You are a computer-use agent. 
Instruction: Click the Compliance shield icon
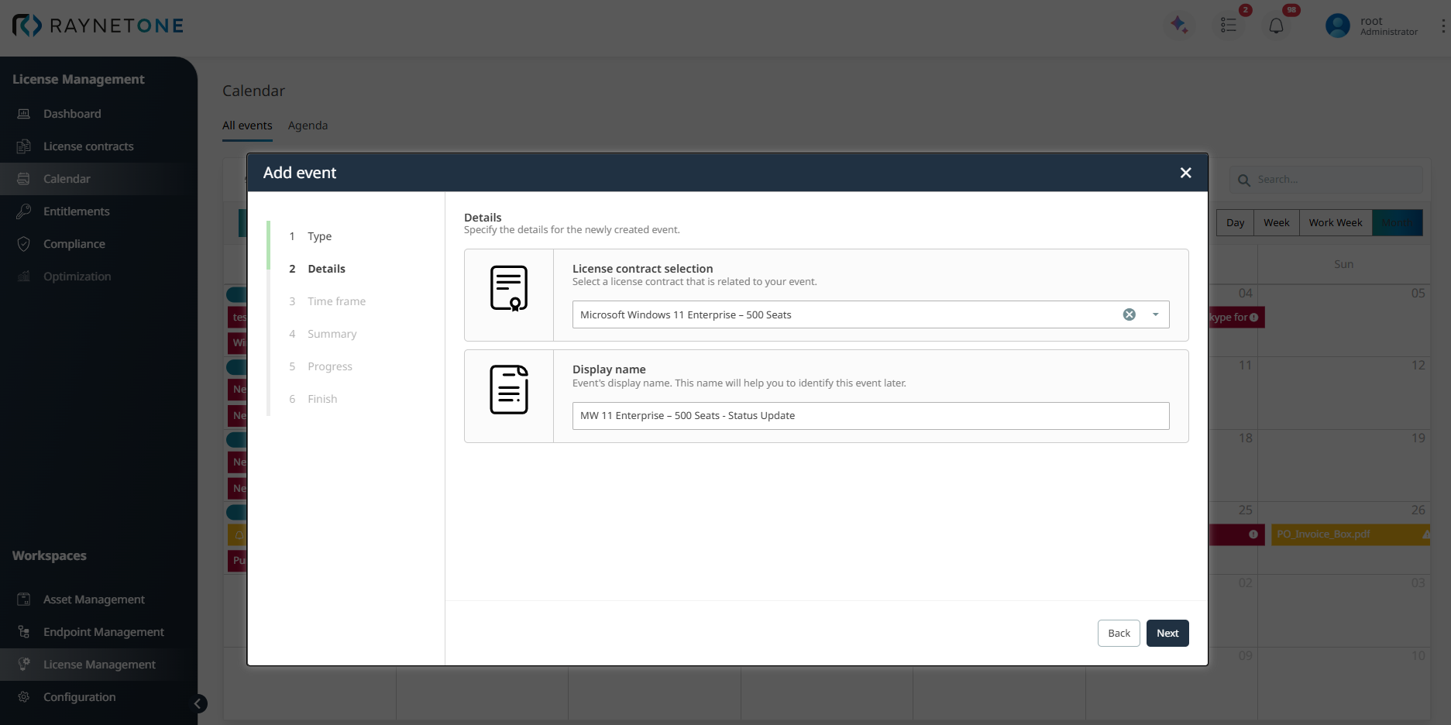click(x=24, y=244)
